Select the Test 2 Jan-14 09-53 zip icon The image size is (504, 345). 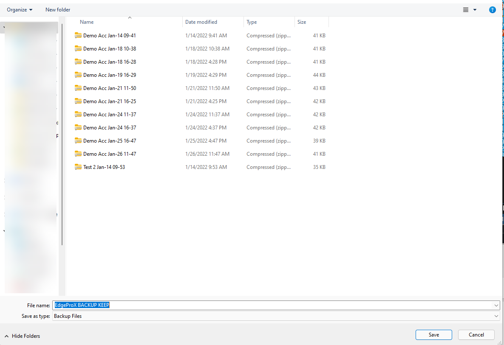pyautogui.click(x=78, y=167)
